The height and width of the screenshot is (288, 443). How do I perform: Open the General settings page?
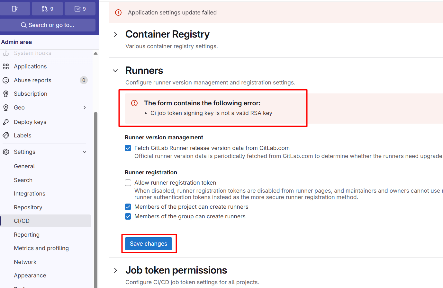coord(24,166)
